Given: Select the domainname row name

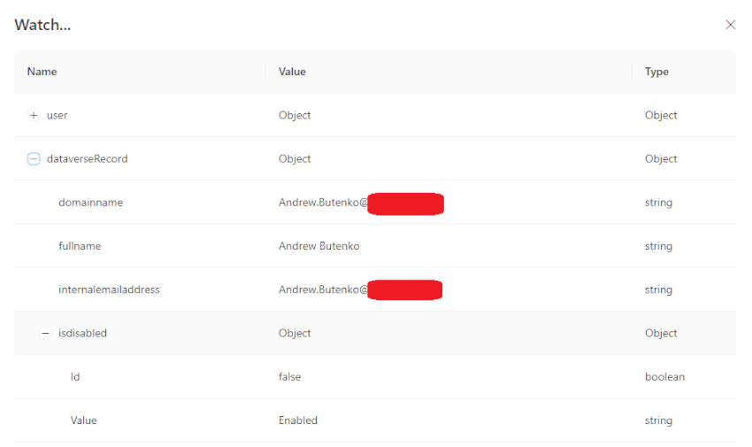Looking at the screenshot, I should coord(90,203).
